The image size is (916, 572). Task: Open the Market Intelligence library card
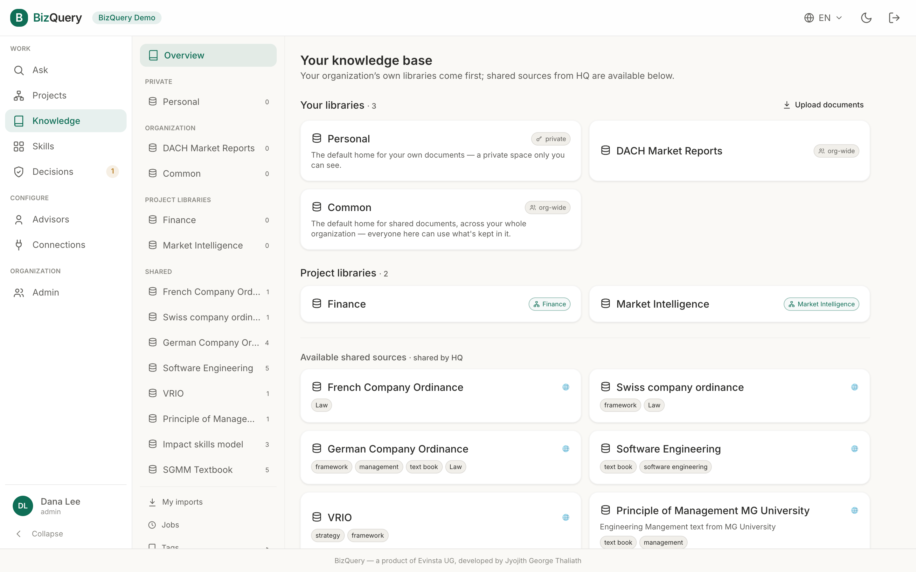click(x=729, y=304)
